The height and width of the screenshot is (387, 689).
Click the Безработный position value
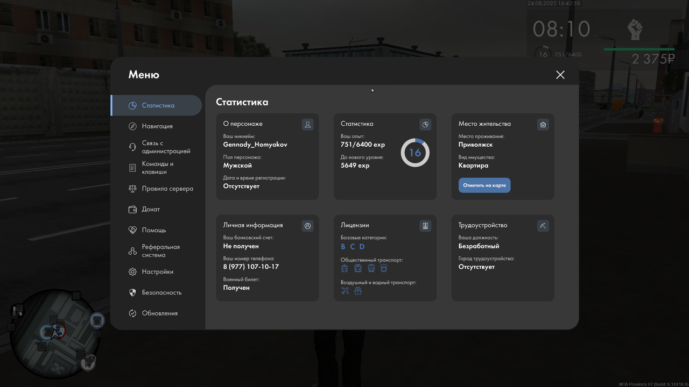479,246
